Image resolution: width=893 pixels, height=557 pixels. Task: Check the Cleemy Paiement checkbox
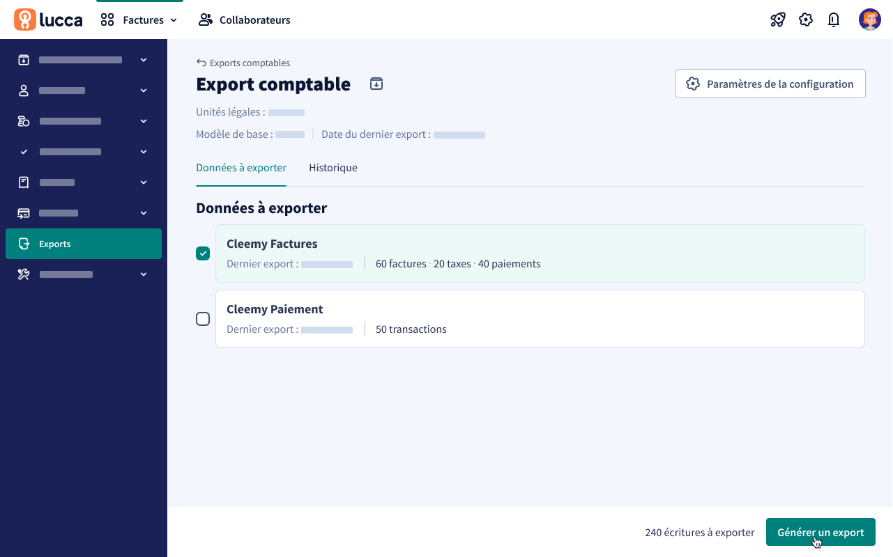[203, 319]
